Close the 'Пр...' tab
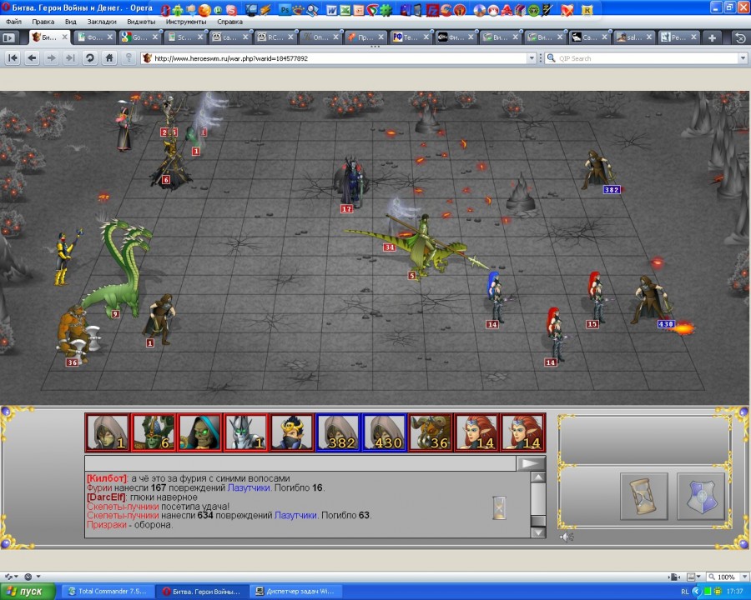Image resolution: width=751 pixels, height=600 pixels. tap(381, 37)
